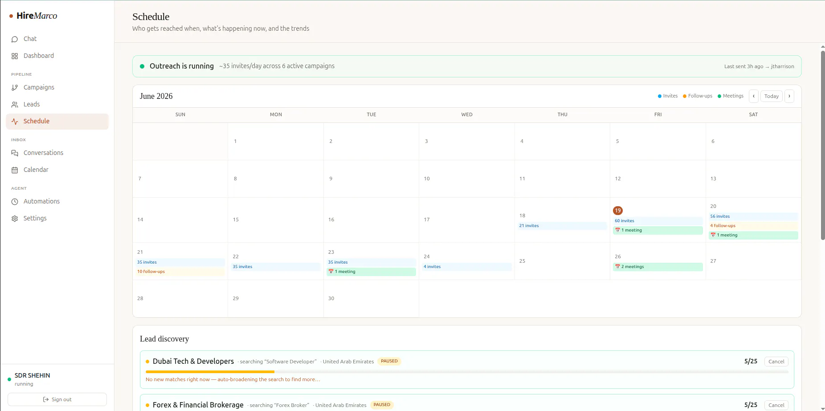This screenshot has height=411, width=825.
Task: Click the Invites legend blue dot
Action: click(660, 96)
